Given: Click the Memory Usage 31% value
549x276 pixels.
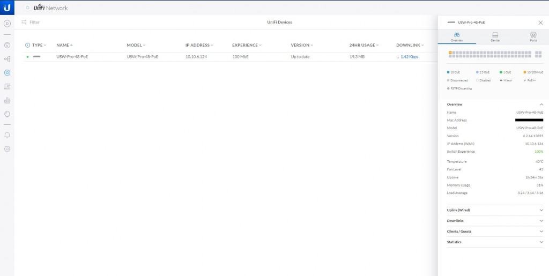Looking at the screenshot, I should [540, 185].
